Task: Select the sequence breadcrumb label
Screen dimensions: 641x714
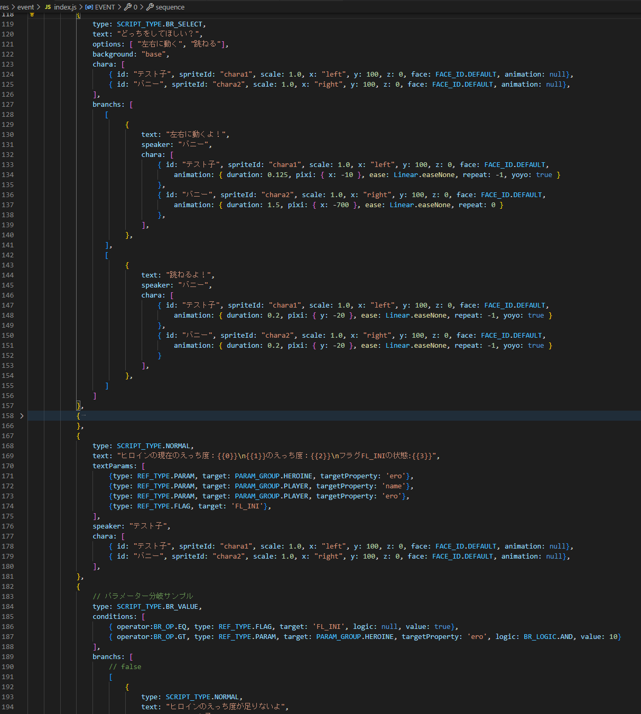Action: pyautogui.click(x=170, y=7)
